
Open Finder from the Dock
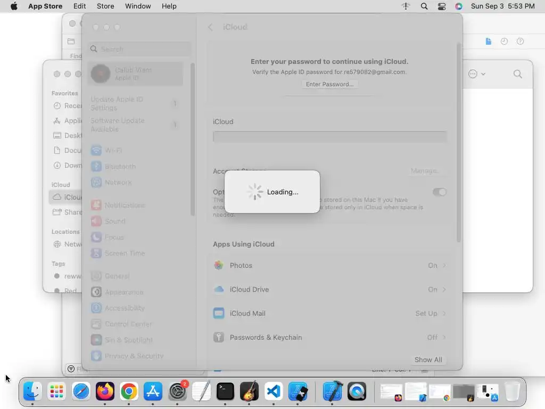(x=32, y=391)
